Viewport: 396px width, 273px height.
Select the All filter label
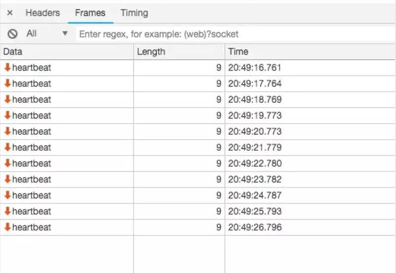tap(32, 34)
